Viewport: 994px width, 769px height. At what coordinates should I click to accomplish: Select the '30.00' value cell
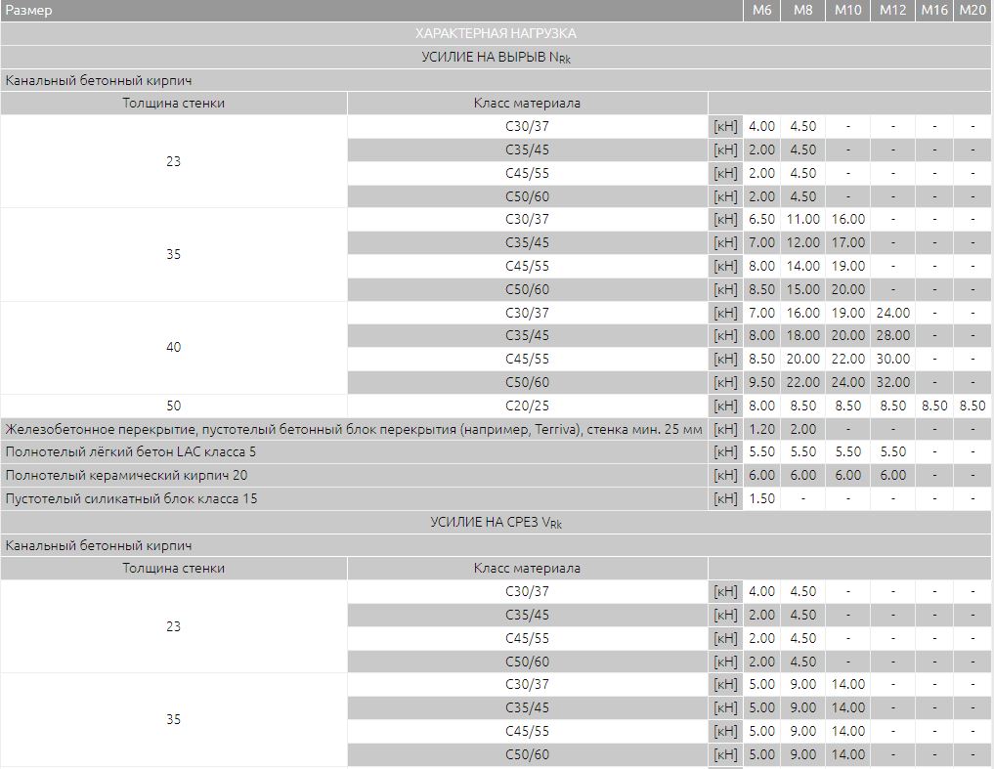(x=892, y=359)
